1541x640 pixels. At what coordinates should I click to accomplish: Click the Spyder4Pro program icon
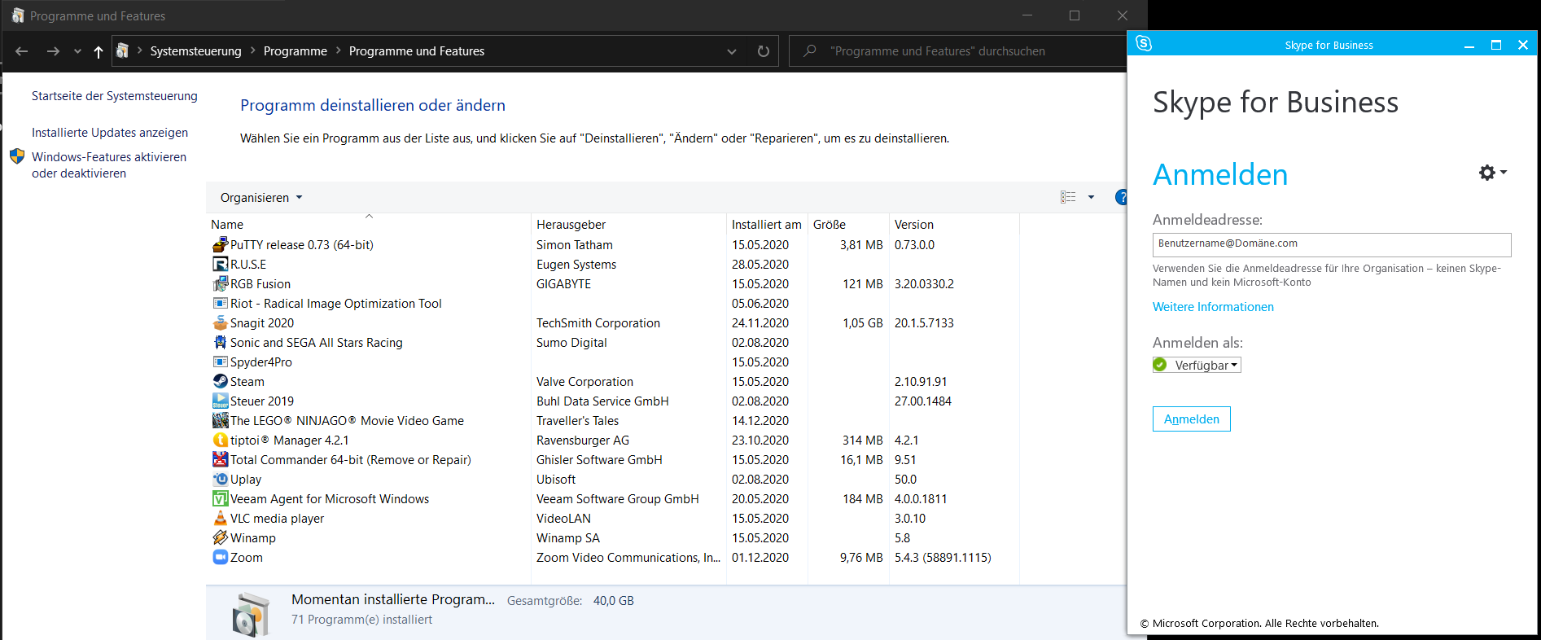[220, 362]
